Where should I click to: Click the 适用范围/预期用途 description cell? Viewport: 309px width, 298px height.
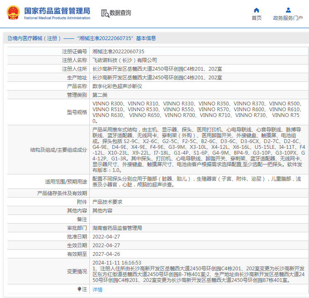(199, 181)
